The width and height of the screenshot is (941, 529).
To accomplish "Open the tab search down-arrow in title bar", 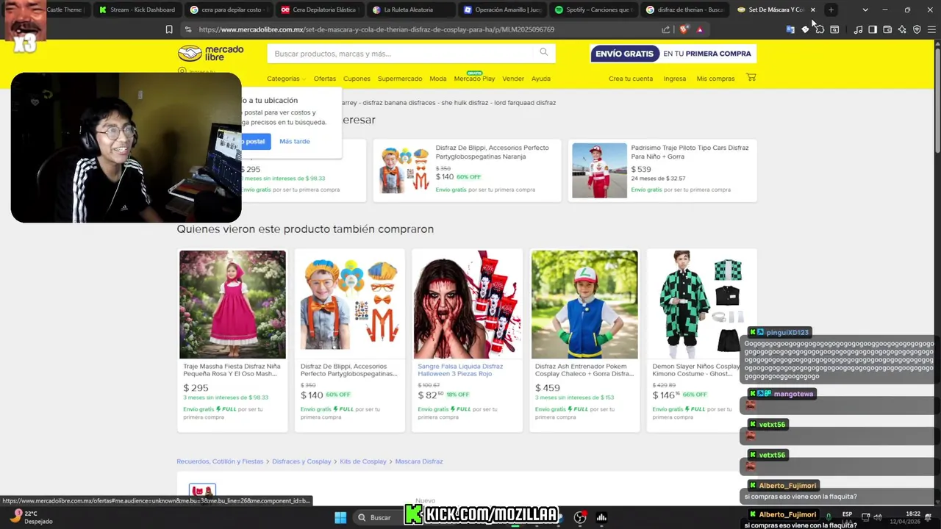I will (865, 10).
